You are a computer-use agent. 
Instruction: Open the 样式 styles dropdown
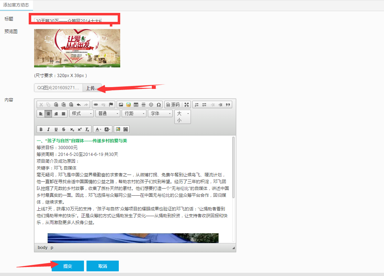pos(81,114)
